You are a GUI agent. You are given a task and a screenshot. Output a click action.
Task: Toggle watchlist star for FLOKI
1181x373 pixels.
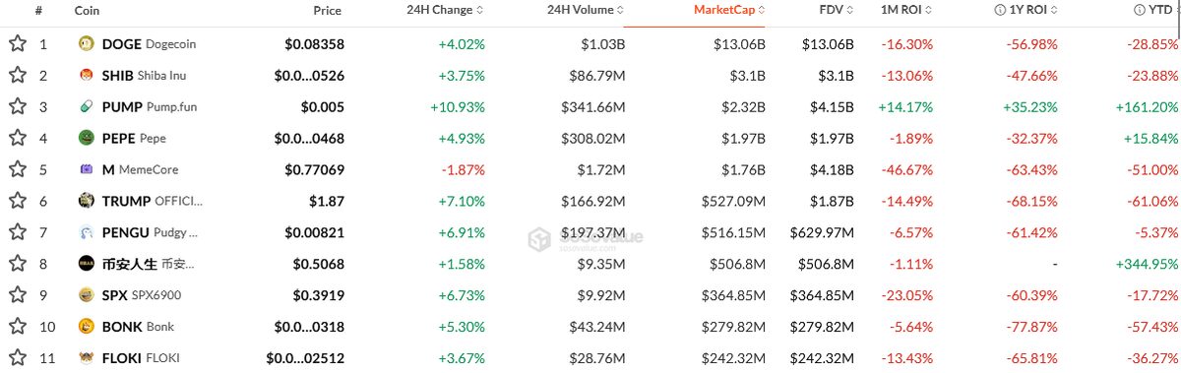pyautogui.click(x=17, y=357)
